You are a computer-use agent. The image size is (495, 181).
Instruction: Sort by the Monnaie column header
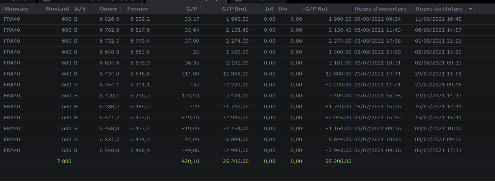(x=16, y=9)
